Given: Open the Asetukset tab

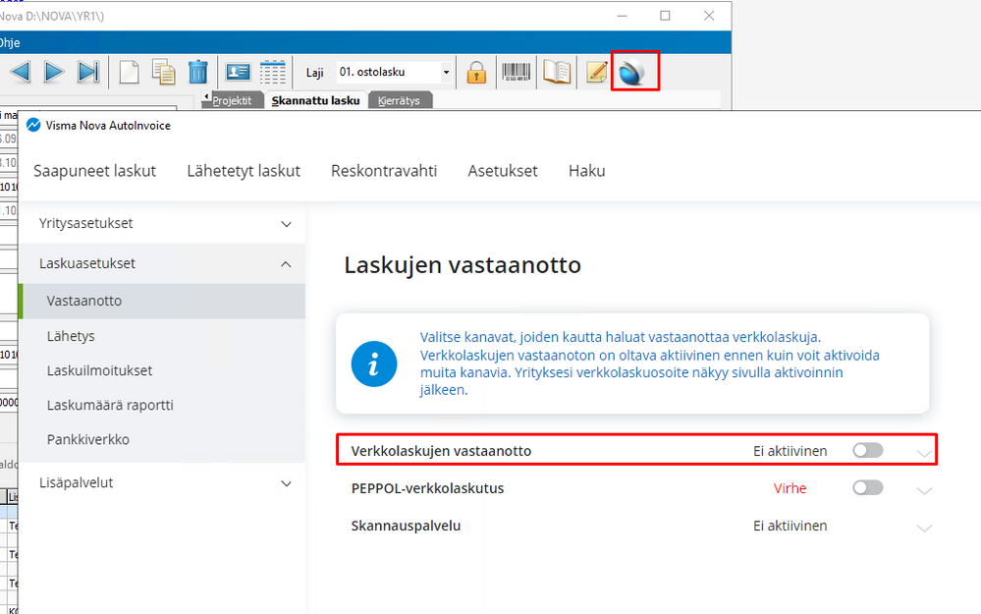Looking at the screenshot, I should (503, 171).
